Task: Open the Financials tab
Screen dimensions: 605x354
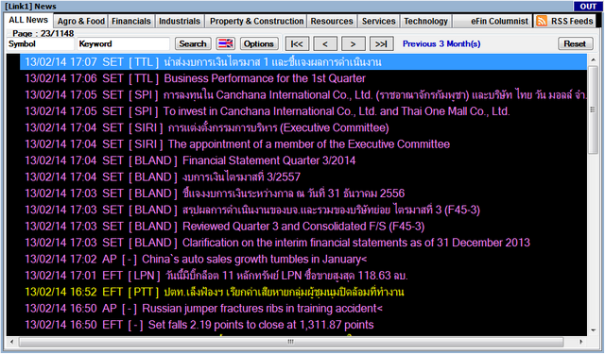Action: [131, 21]
